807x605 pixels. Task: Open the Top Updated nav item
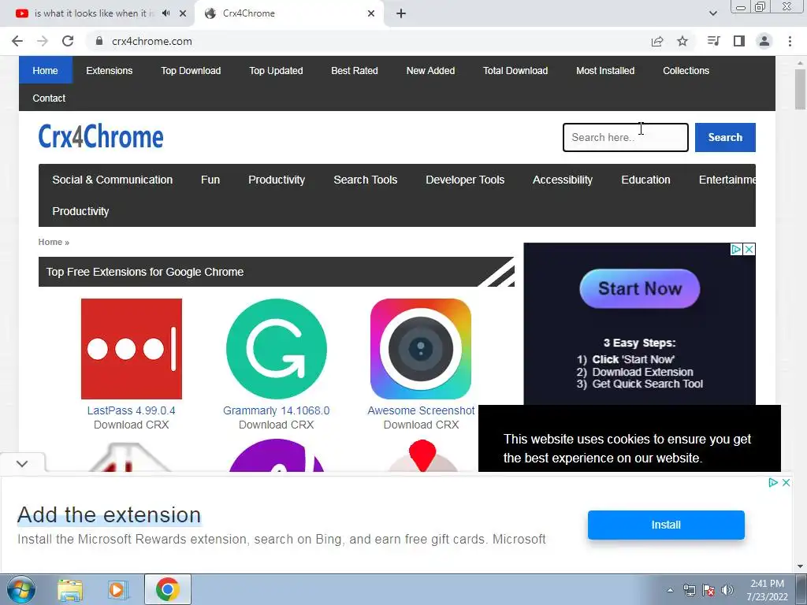pos(276,70)
